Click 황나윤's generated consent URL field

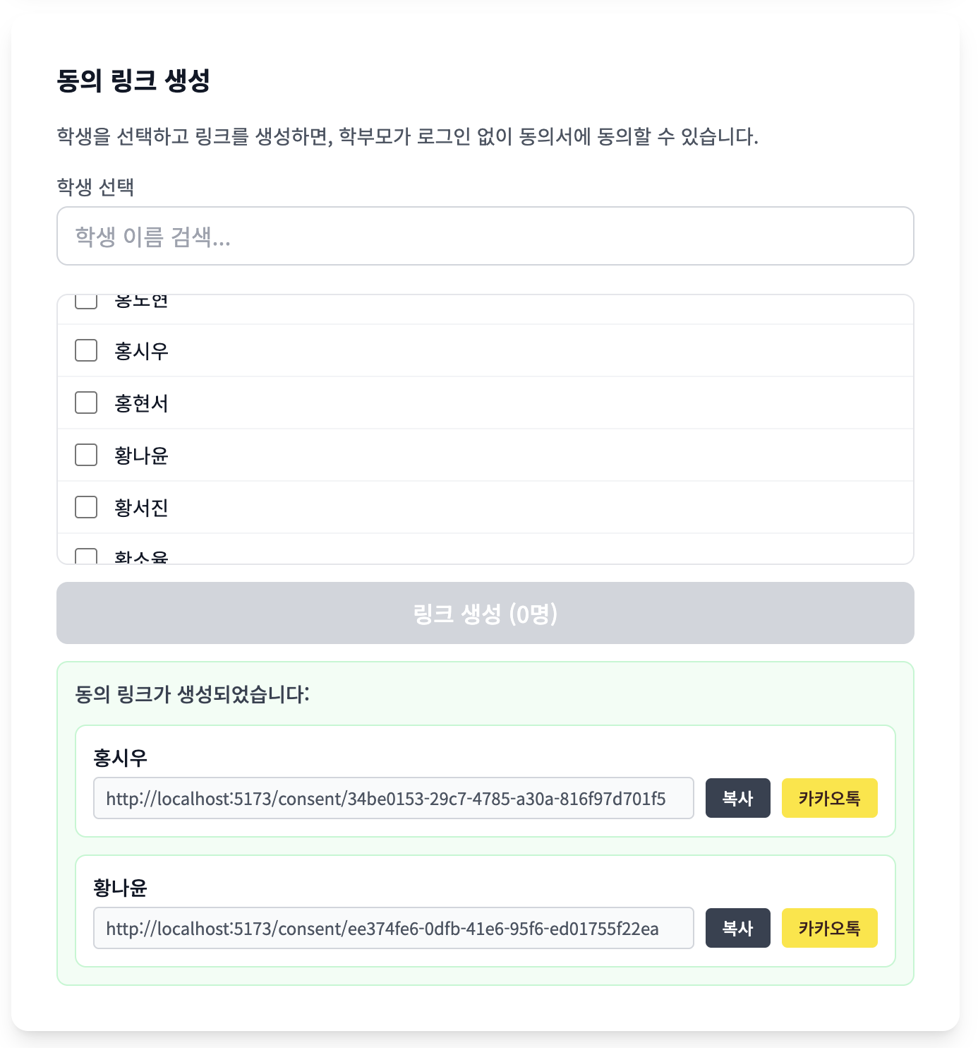393,928
